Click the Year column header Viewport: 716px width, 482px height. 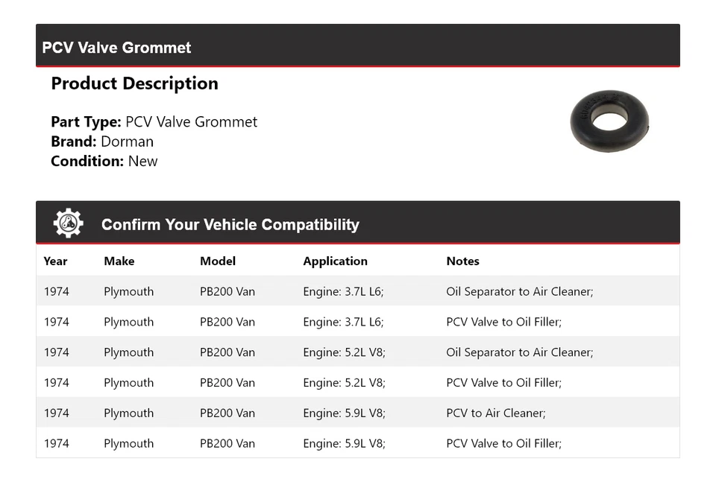coord(55,261)
